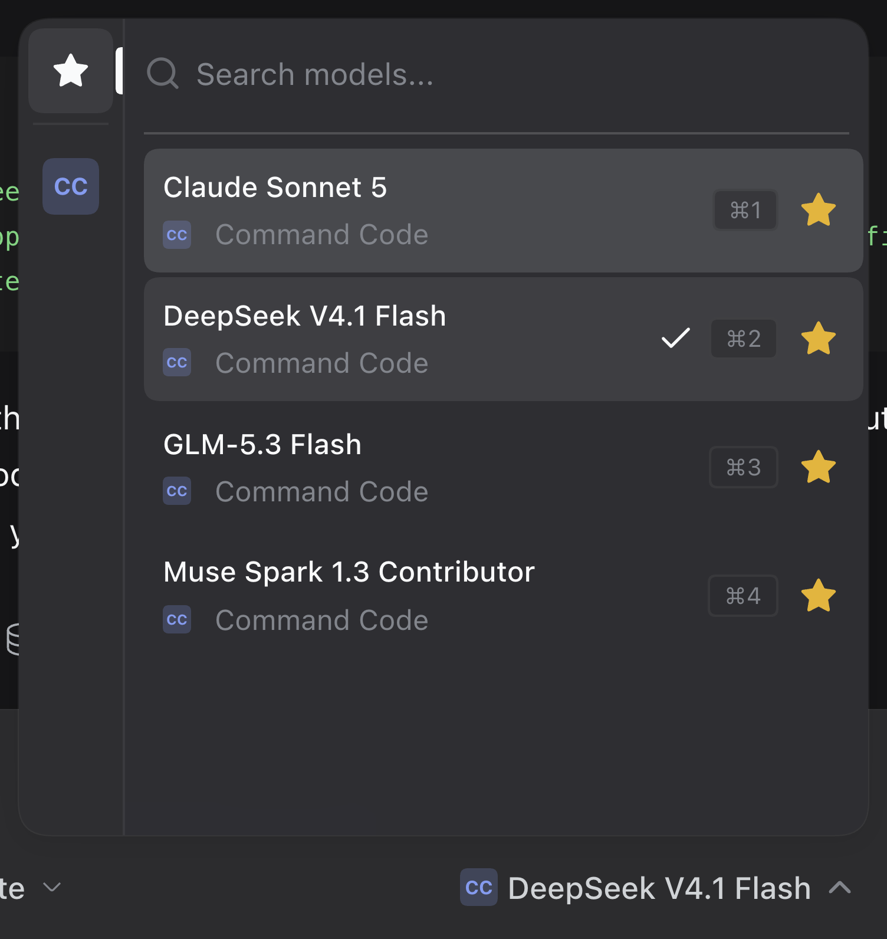Click the upward chevron beside the bottom model name
Screen dimensions: 887x939
[840, 887]
